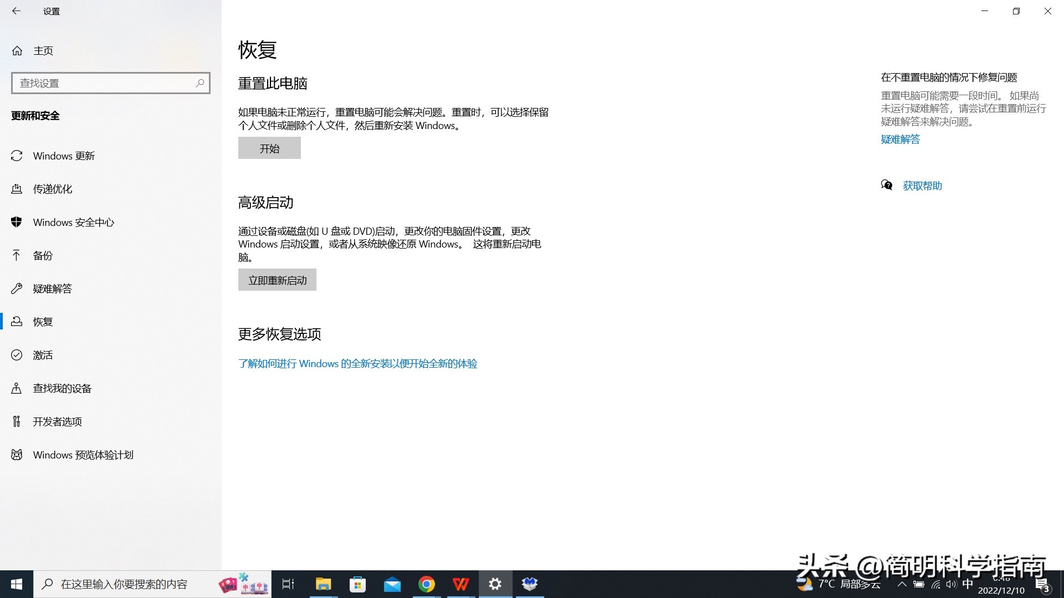This screenshot has height=598, width=1064.
Task: Open Microsoft Store from the taskbar
Action: 357,584
